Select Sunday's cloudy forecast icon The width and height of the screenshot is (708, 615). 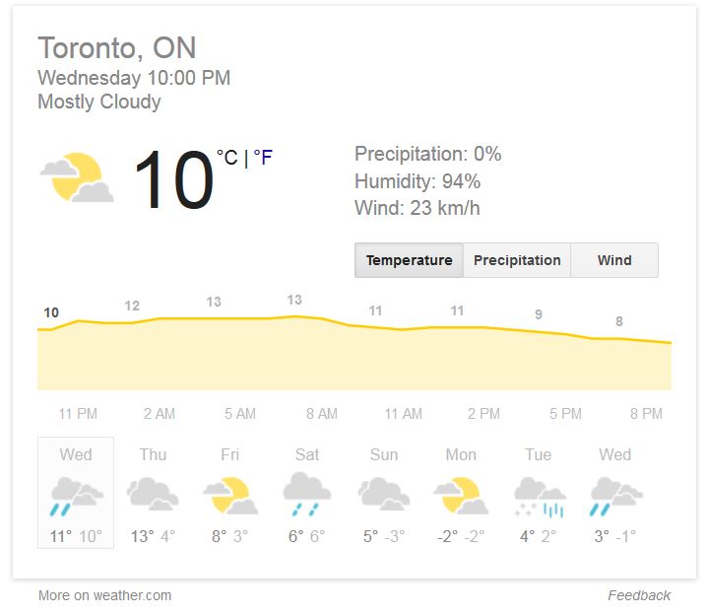point(384,494)
